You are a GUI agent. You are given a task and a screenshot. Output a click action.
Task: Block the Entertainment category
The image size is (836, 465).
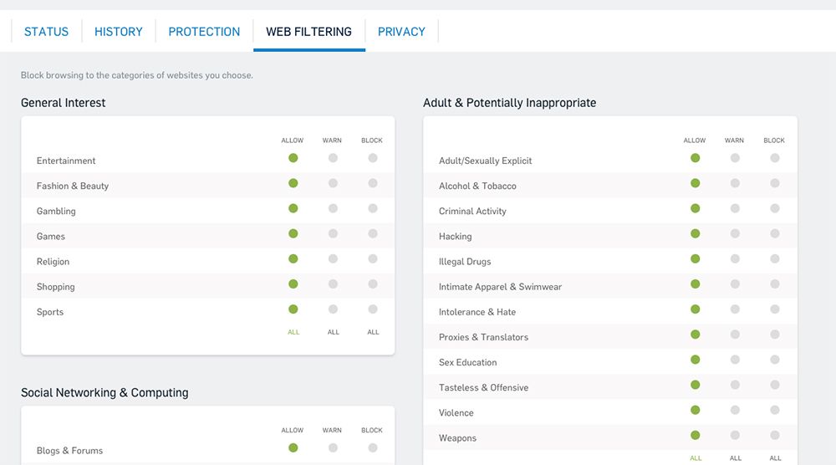[373, 158]
